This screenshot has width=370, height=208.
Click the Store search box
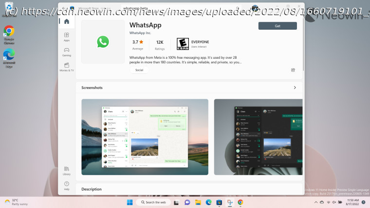[x=181, y=8]
